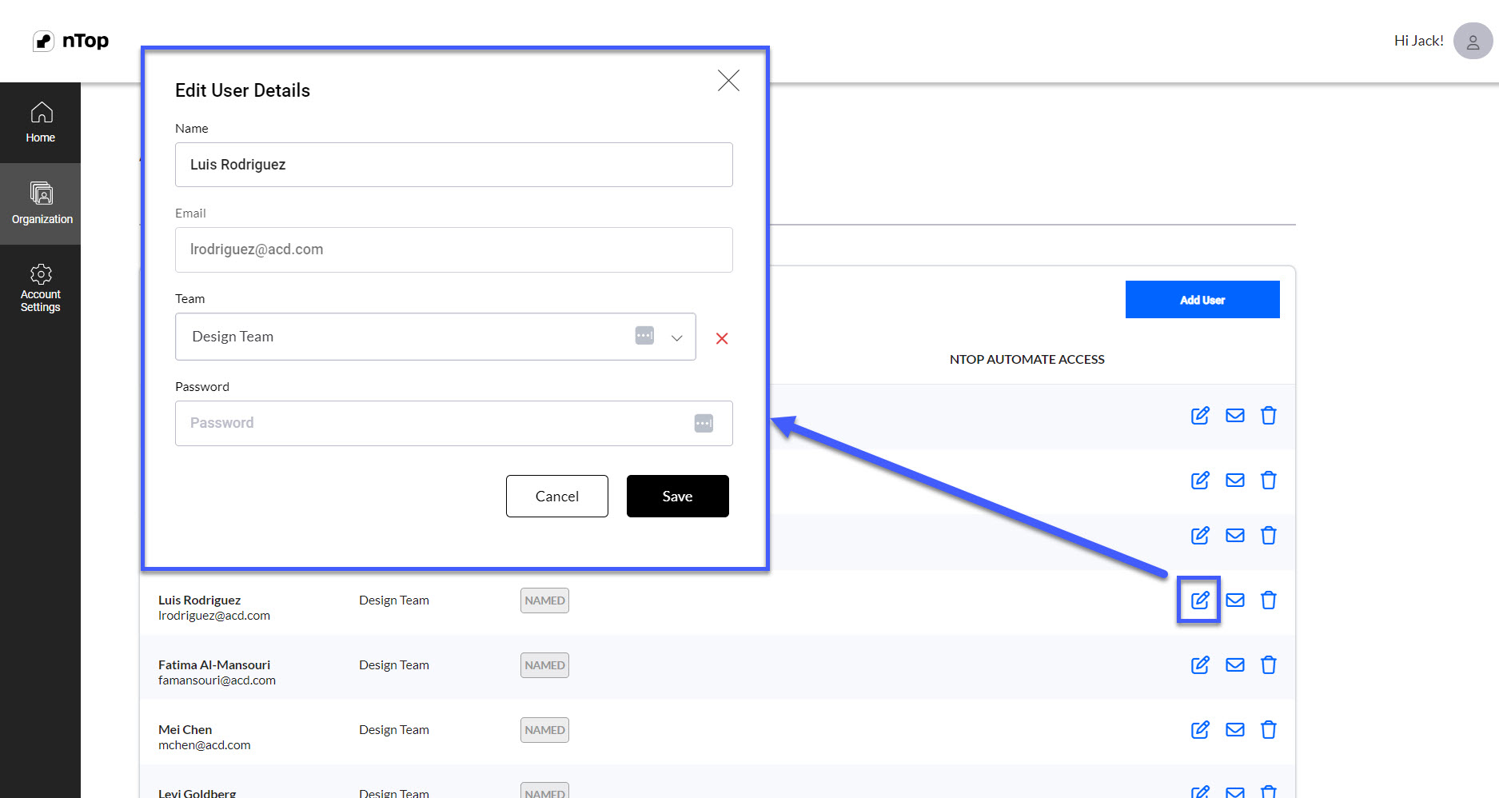Delete user Luis Rodriguez
The height and width of the screenshot is (798, 1499).
pos(1269,600)
